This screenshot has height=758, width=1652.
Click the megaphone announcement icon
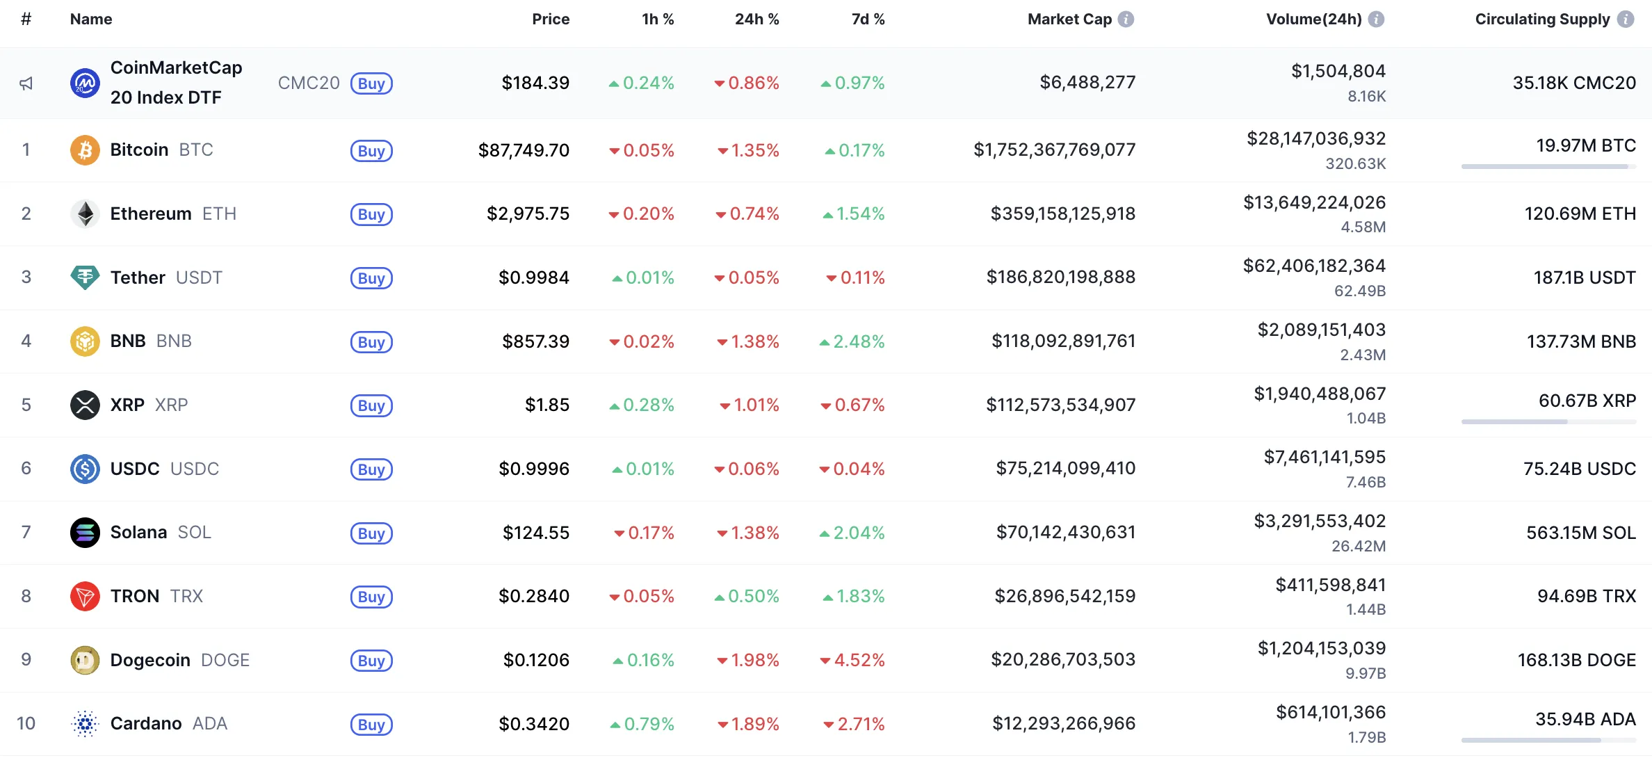coord(26,83)
